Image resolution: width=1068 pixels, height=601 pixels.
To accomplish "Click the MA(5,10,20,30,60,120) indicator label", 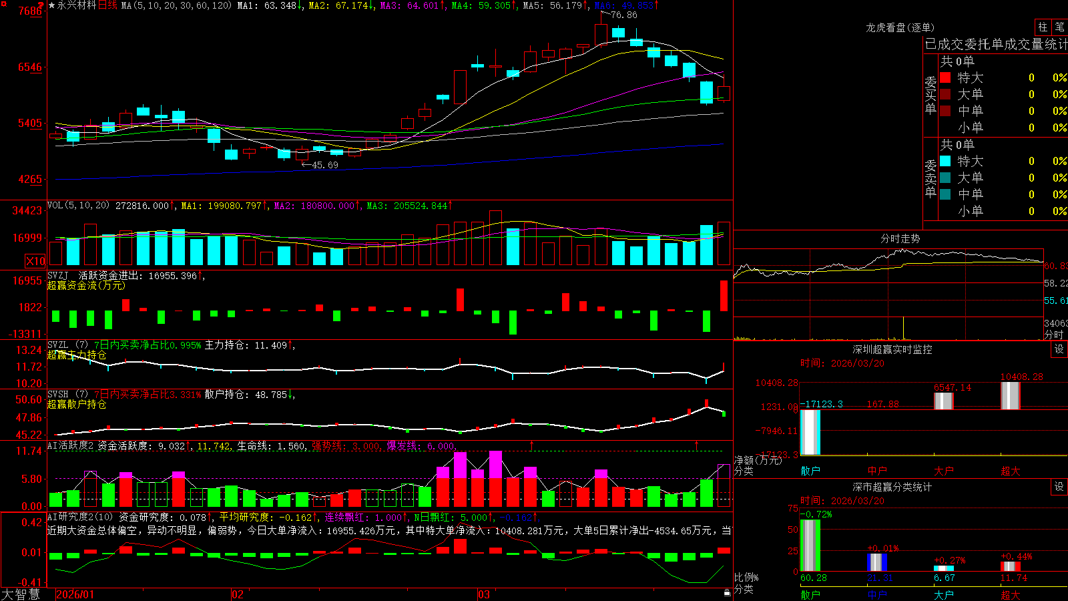I will click(x=176, y=5).
